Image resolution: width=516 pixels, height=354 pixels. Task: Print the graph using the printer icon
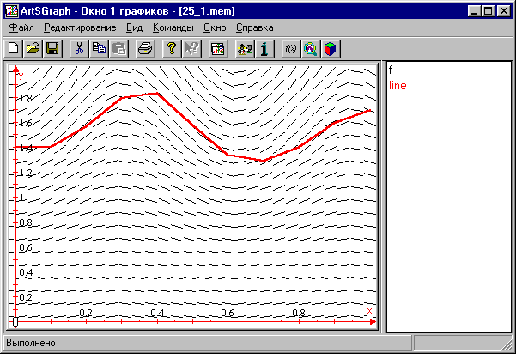[145, 48]
